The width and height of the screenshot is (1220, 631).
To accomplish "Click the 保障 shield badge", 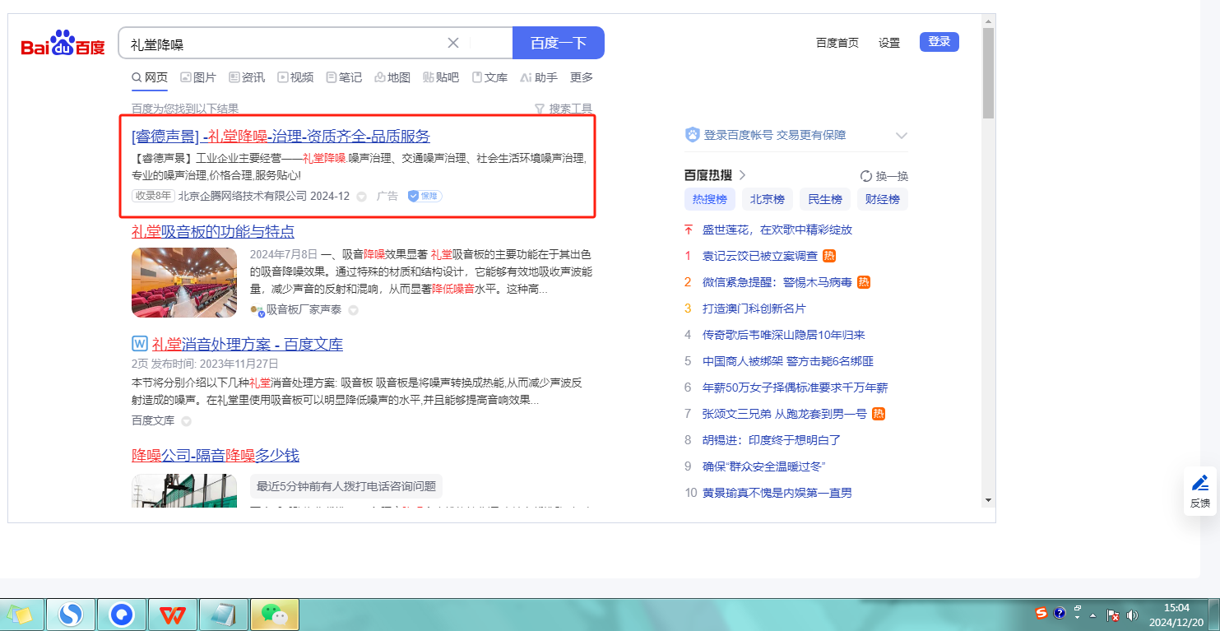I will [424, 196].
